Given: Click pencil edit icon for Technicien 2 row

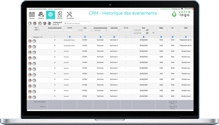Looking at the screenshot, I should pos(34,47).
